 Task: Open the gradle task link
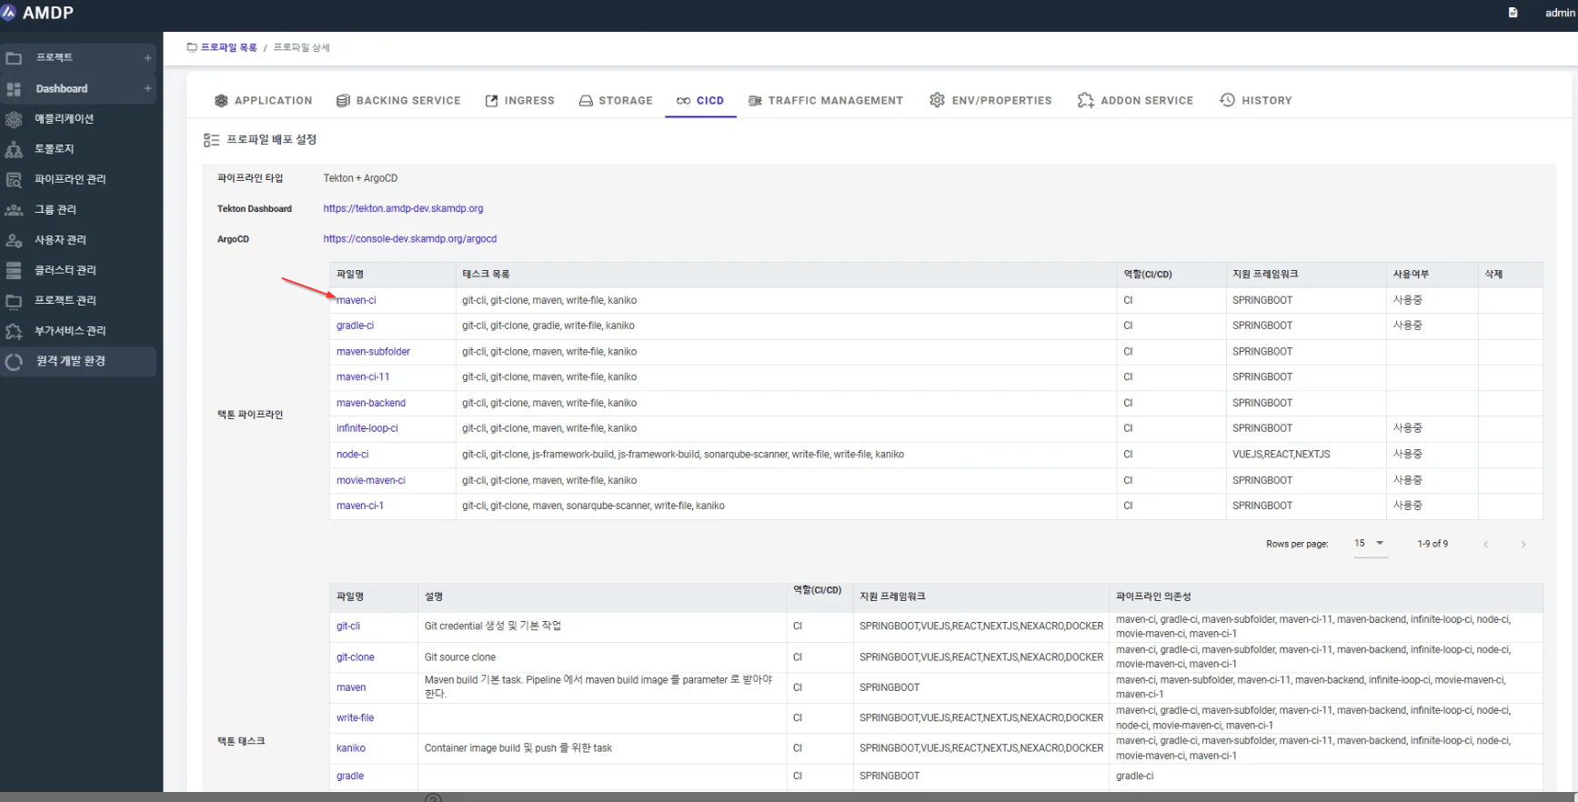coord(350,777)
